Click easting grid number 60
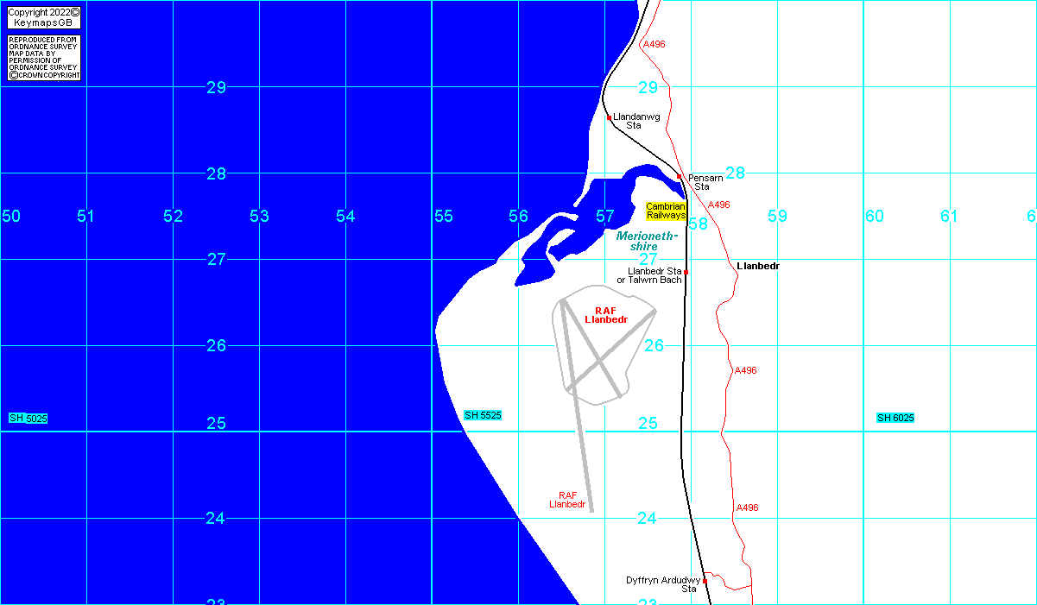 coord(875,216)
